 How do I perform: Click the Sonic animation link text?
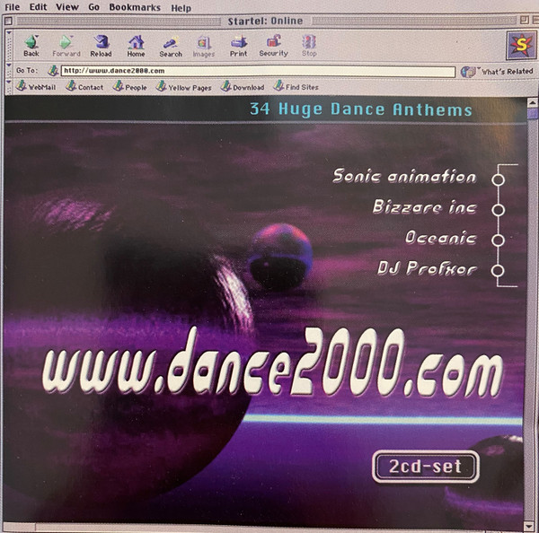coord(404,176)
